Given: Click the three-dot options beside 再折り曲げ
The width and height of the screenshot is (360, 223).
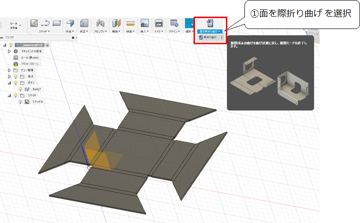Looking at the screenshot, I should click(222, 37).
